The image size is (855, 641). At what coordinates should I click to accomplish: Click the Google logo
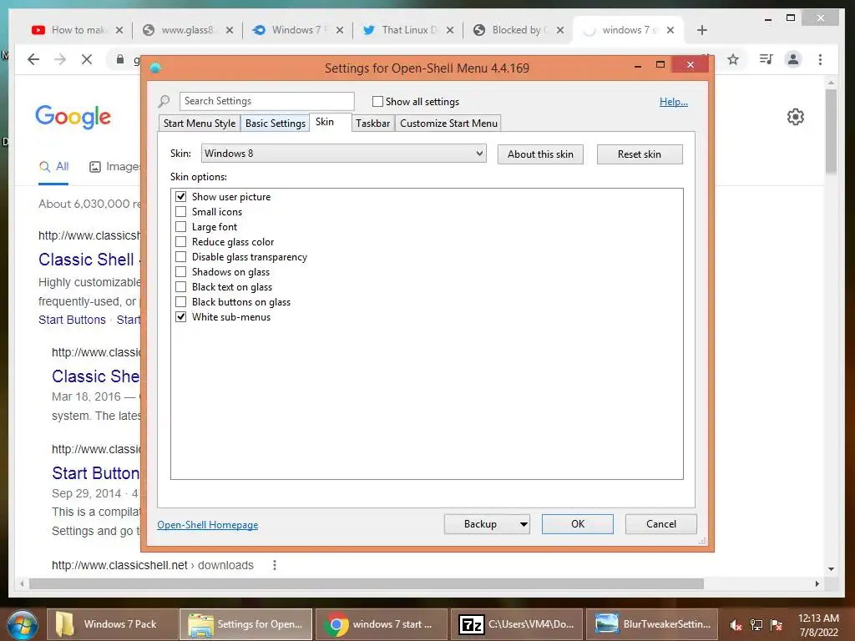coord(73,117)
